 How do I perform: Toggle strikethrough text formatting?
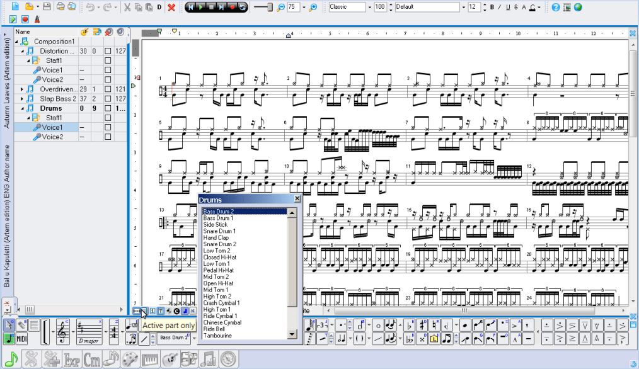[516, 7]
